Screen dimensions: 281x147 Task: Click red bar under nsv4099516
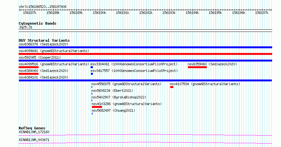tap(28, 67)
